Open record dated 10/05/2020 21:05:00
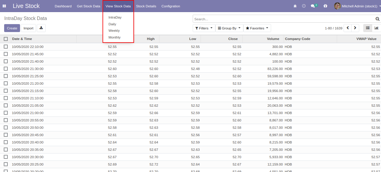This screenshot has height=172, width=381. (x=28, y=106)
